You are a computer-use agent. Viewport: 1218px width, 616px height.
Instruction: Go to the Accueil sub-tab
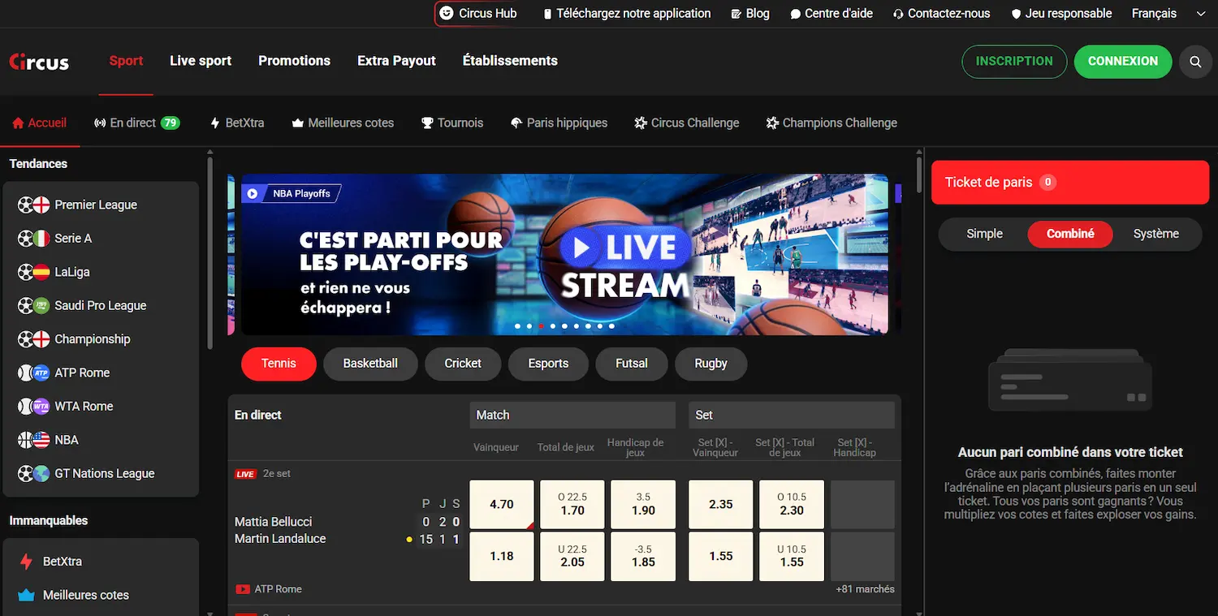point(40,123)
